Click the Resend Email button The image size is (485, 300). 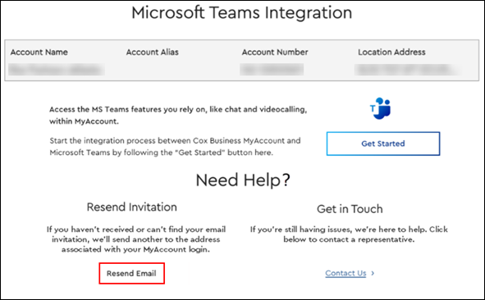coord(131,274)
